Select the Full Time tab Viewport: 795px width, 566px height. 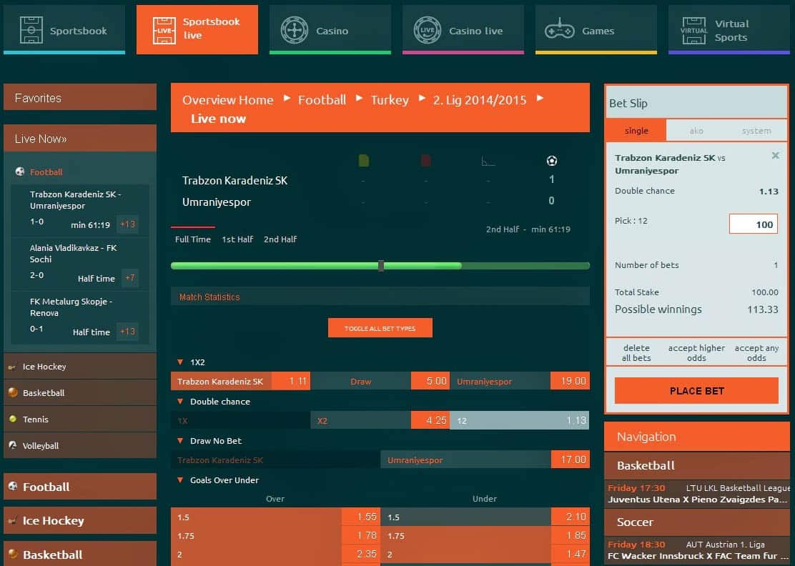point(192,239)
